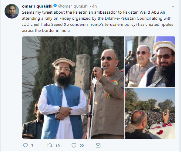View the top-right photo of two men
This screenshot has height=152, width=181.
coord(150,62)
